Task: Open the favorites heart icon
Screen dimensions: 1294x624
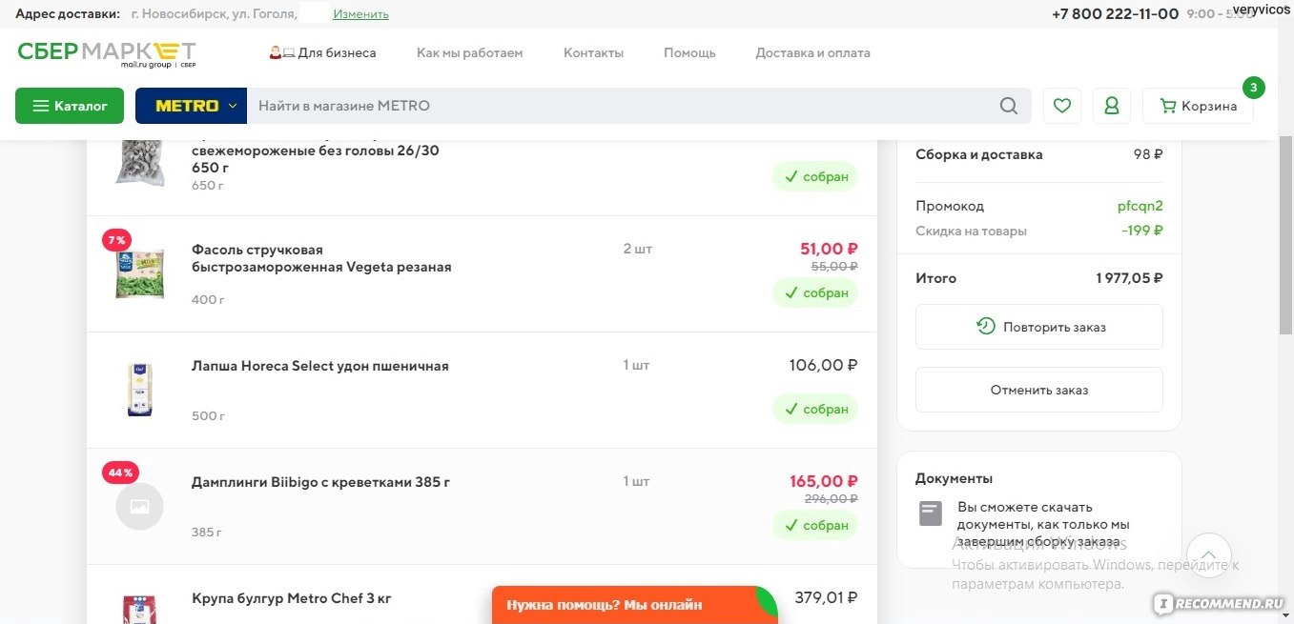Action: coord(1062,106)
